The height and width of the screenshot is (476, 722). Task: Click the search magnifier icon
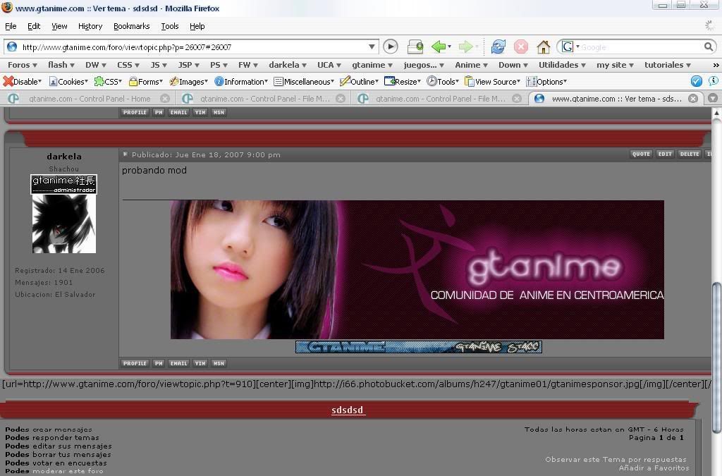tap(709, 47)
